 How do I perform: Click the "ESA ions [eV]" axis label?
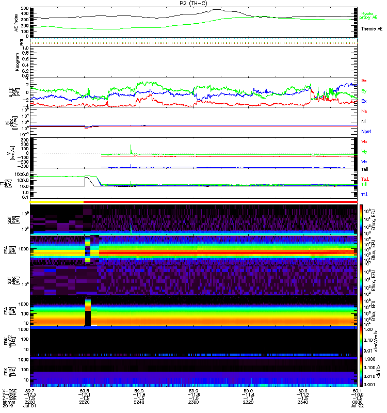pyautogui.click(x=10, y=250)
